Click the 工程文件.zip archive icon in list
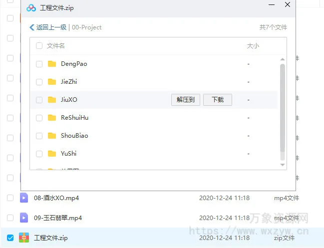The height and width of the screenshot is (248, 324). 24,238
